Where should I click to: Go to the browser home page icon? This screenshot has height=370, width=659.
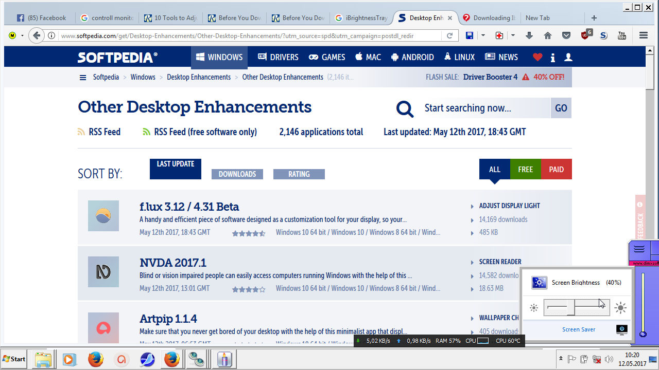pyautogui.click(x=548, y=35)
